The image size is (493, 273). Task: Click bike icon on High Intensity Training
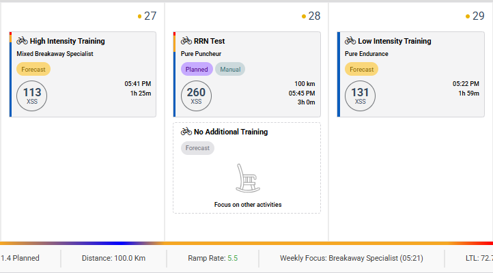coord(22,41)
